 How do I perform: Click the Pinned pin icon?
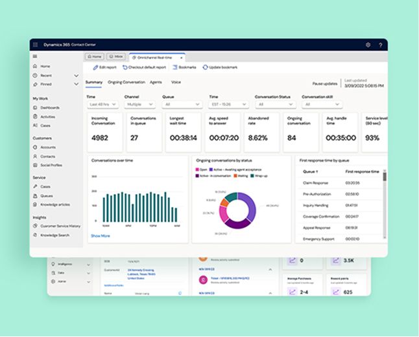tap(35, 84)
